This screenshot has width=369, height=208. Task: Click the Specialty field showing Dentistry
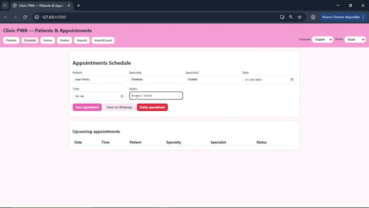coord(156,79)
